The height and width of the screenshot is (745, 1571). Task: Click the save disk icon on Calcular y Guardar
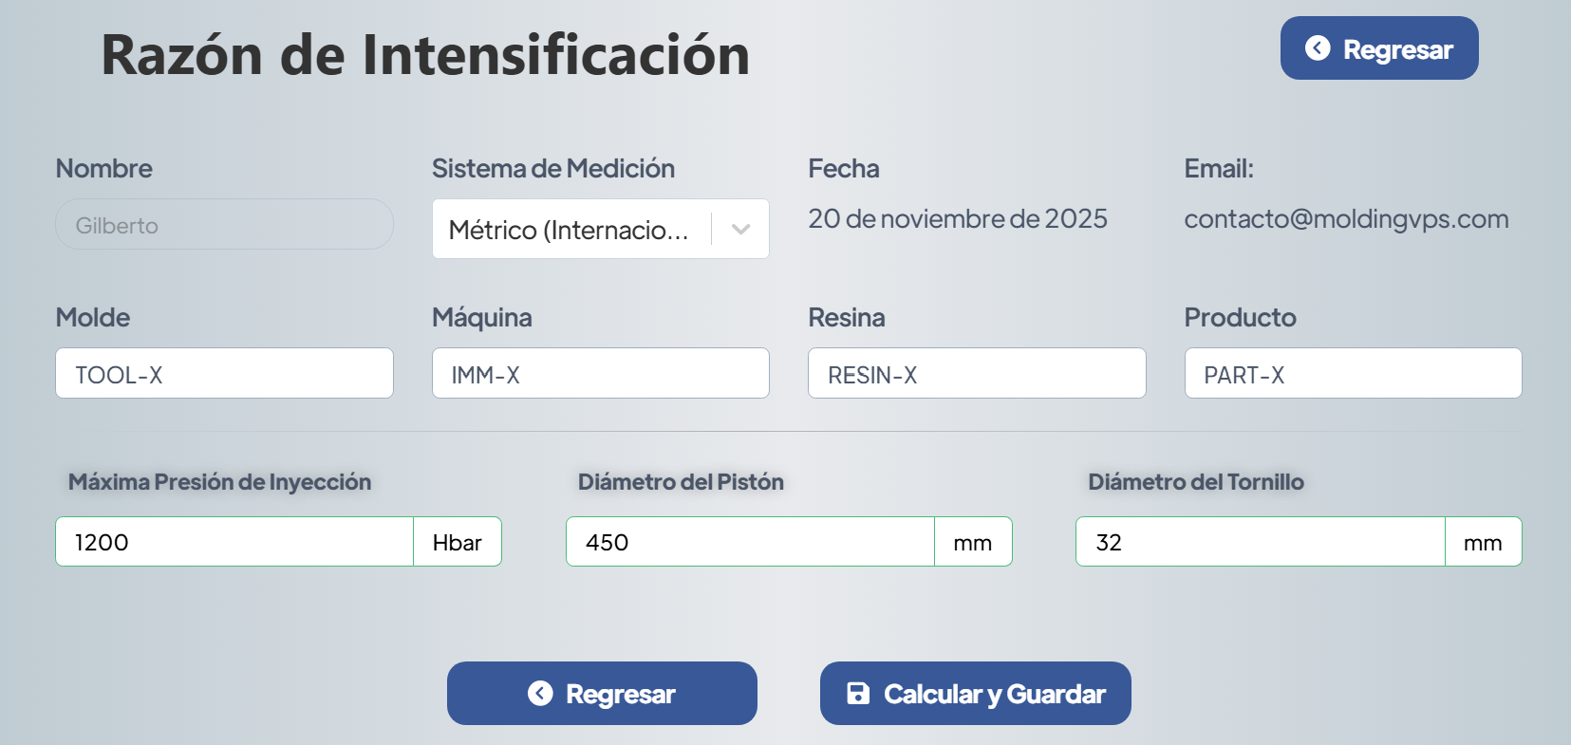pos(858,694)
